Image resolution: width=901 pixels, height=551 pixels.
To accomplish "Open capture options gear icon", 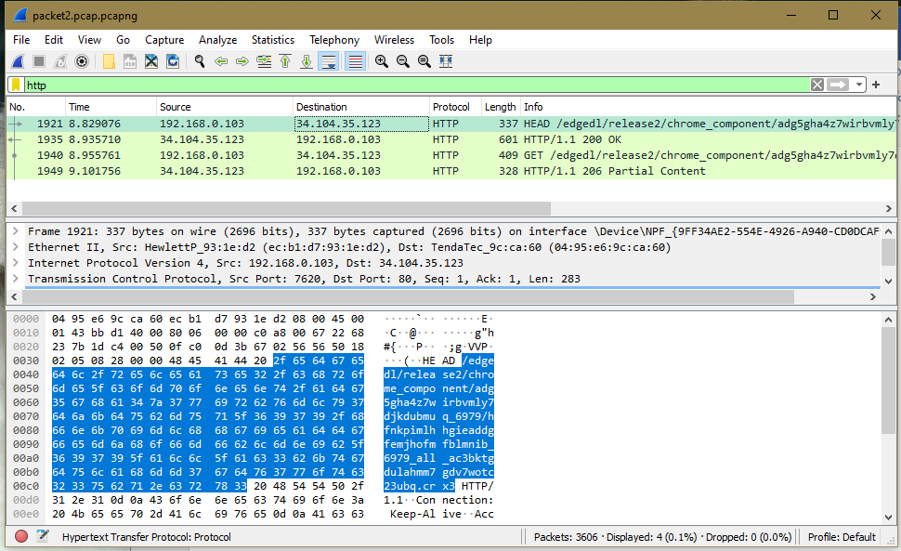I will (82, 61).
